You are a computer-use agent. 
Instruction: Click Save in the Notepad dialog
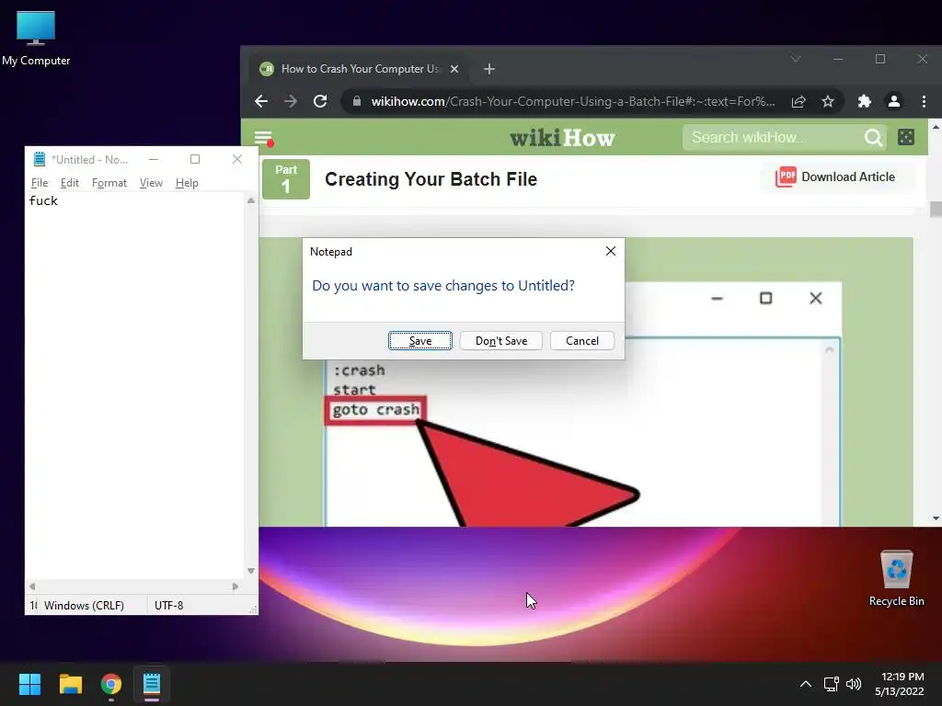tap(419, 341)
